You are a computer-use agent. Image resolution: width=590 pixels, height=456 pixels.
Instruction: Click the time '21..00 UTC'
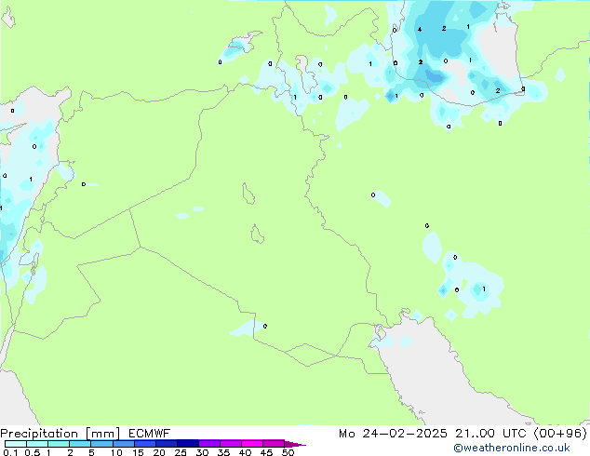[x=490, y=433]
